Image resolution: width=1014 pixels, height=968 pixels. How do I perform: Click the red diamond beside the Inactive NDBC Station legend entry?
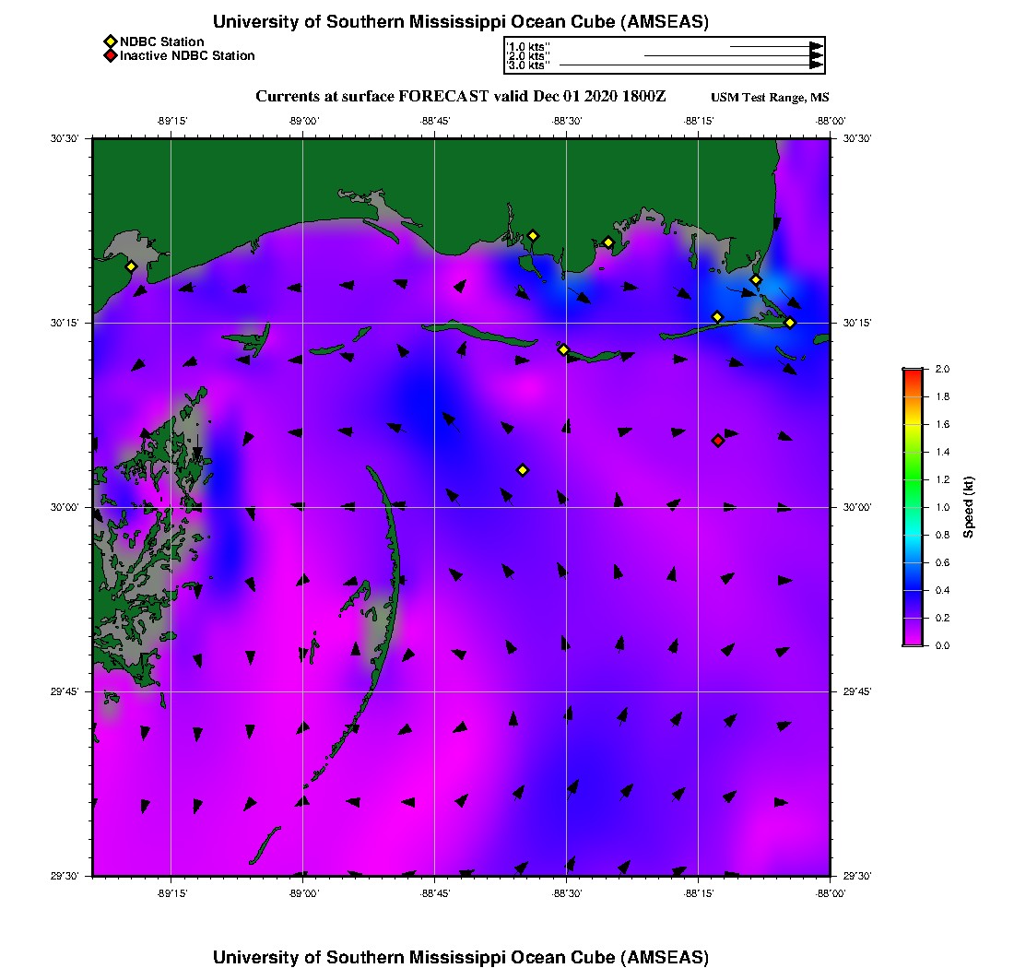[110, 55]
